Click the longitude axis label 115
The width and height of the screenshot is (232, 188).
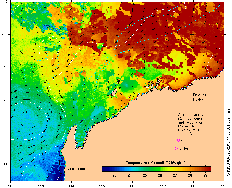point(102,186)
